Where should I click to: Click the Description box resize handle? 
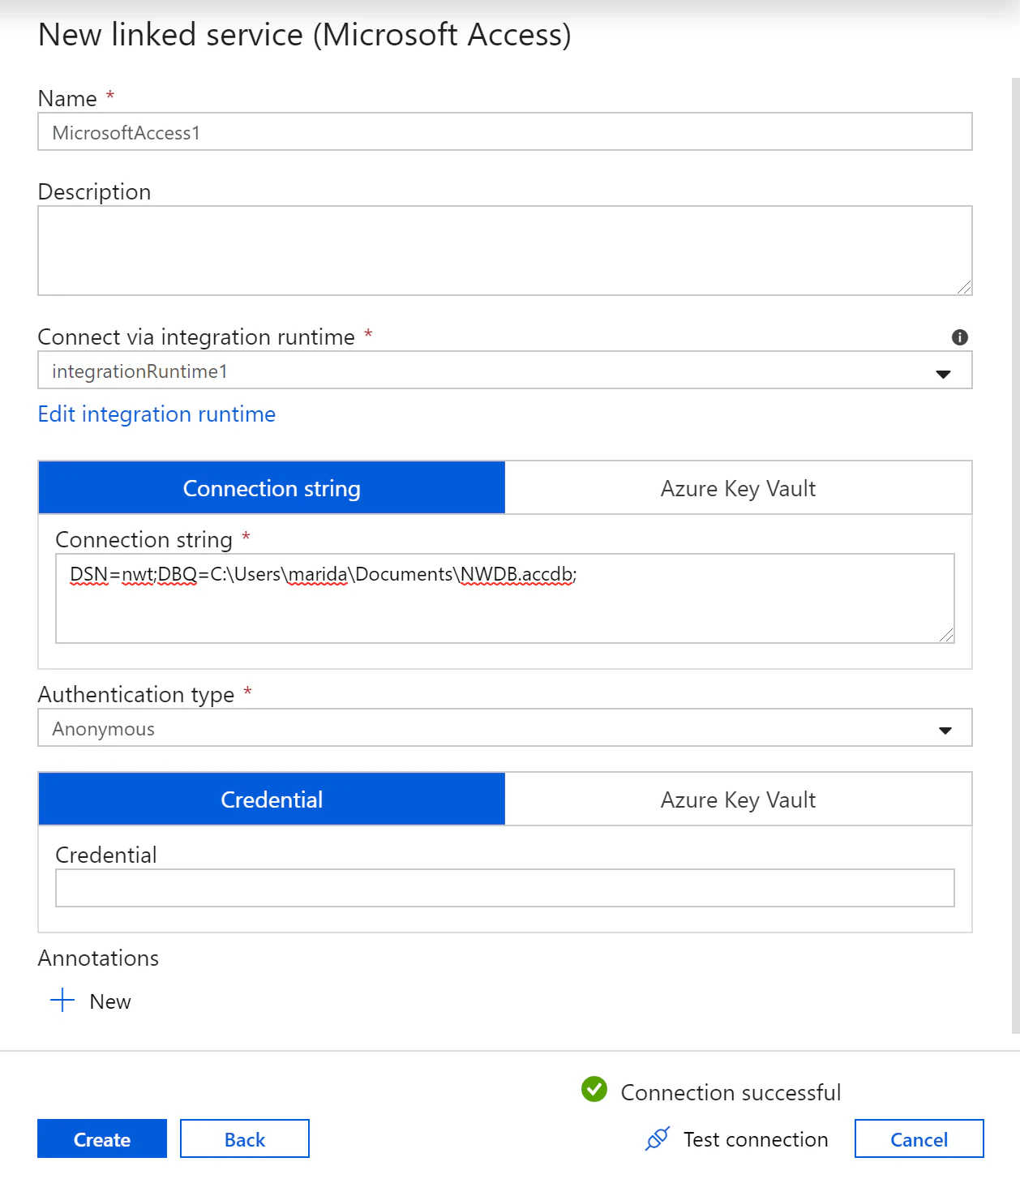(964, 287)
